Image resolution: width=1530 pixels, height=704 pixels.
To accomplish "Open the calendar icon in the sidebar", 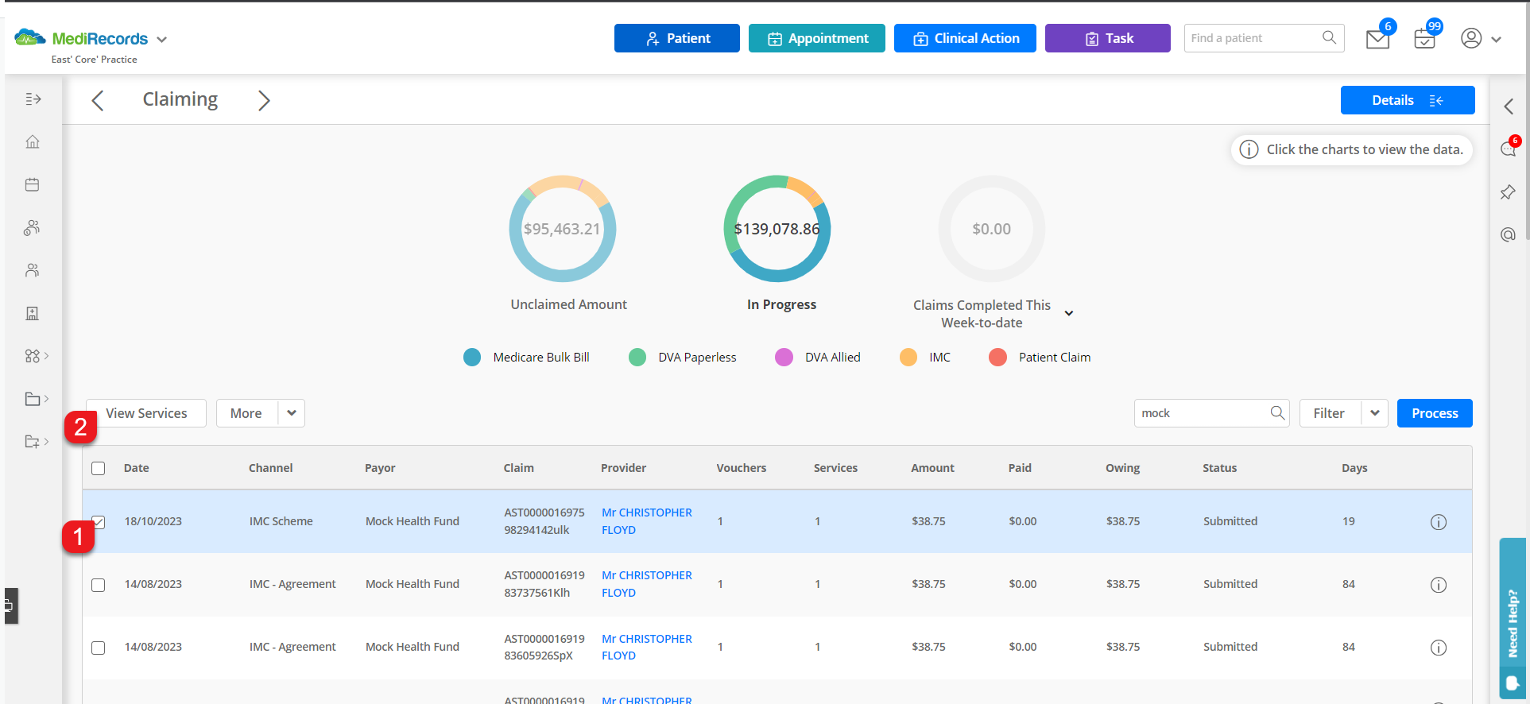I will 33,185.
